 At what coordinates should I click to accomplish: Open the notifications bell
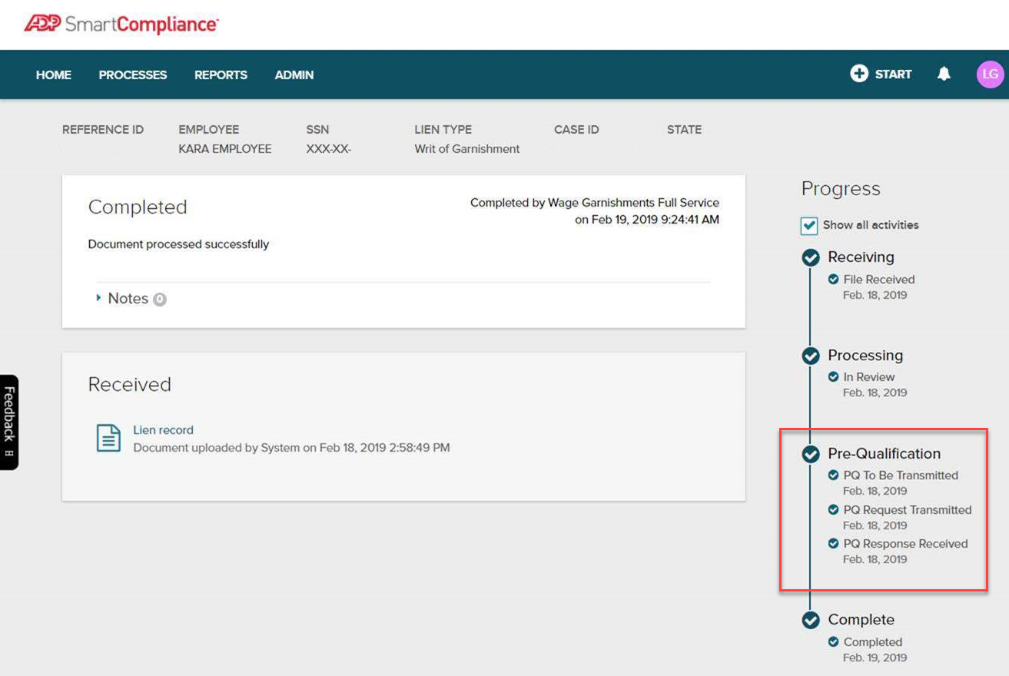(944, 74)
